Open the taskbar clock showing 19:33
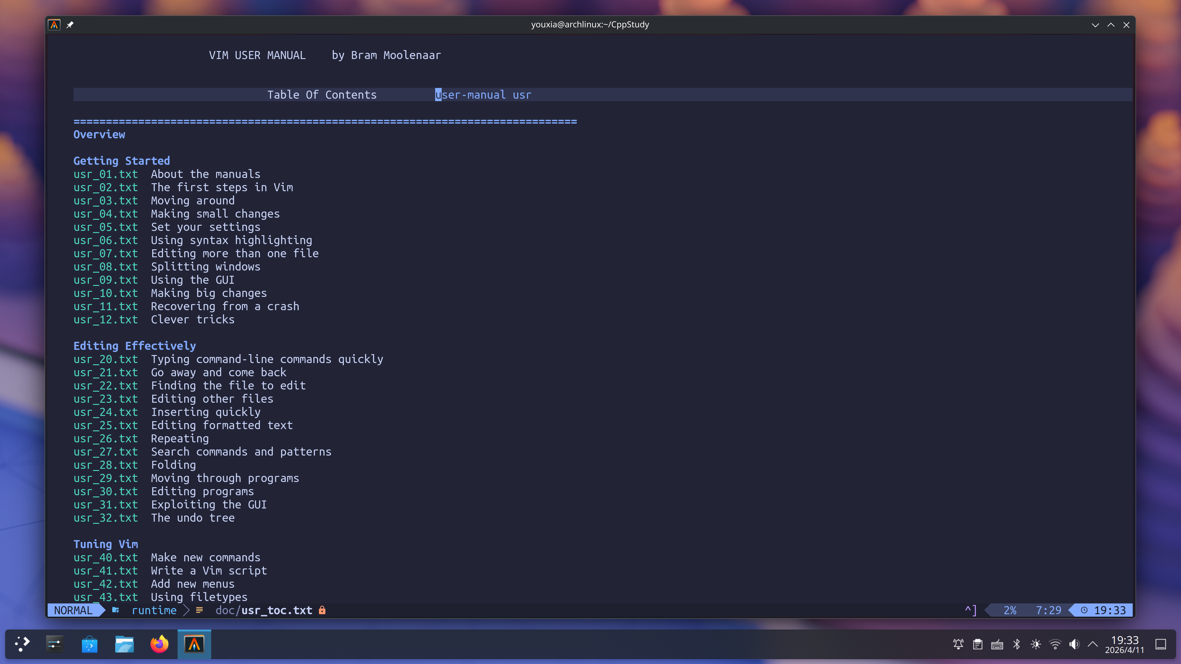The width and height of the screenshot is (1181, 664). (1124, 644)
